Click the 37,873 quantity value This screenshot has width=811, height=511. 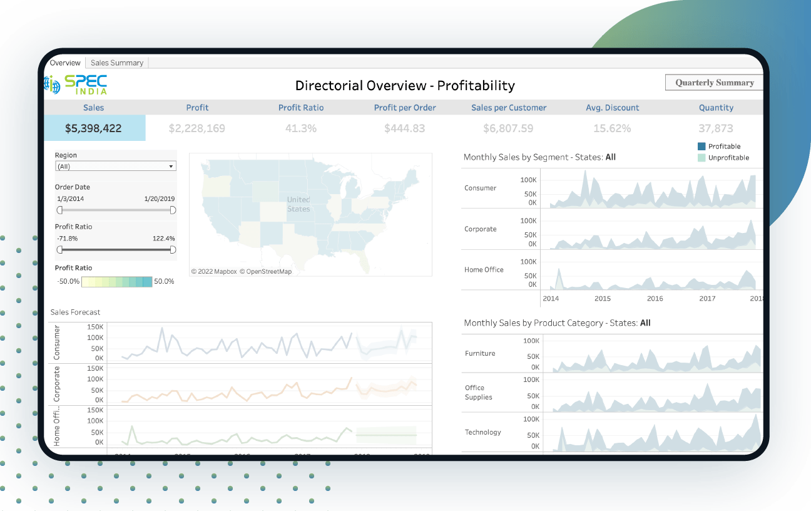[716, 128]
